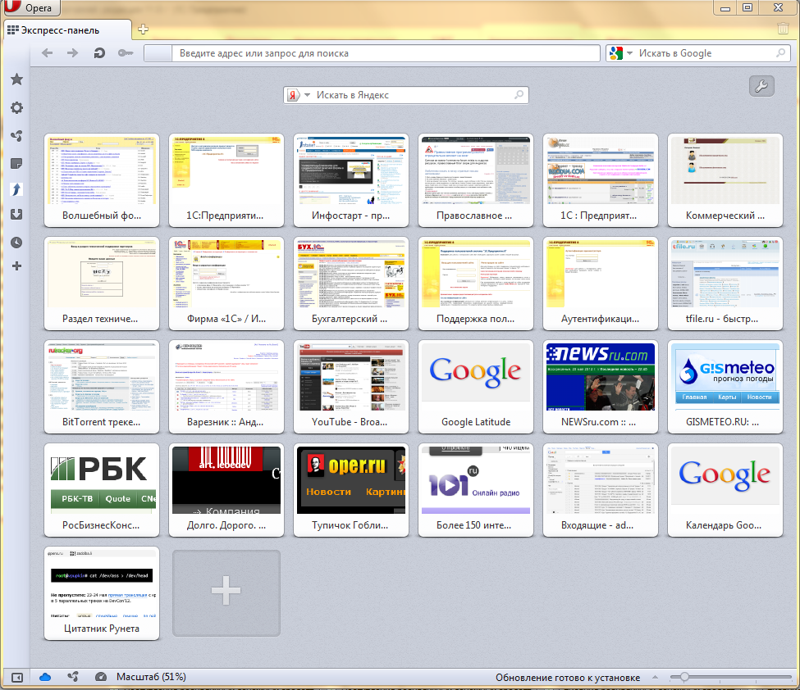Image resolution: width=800 pixels, height=690 pixels.
Task: Open the password wand key icon
Action: click(x=126, y=53)
